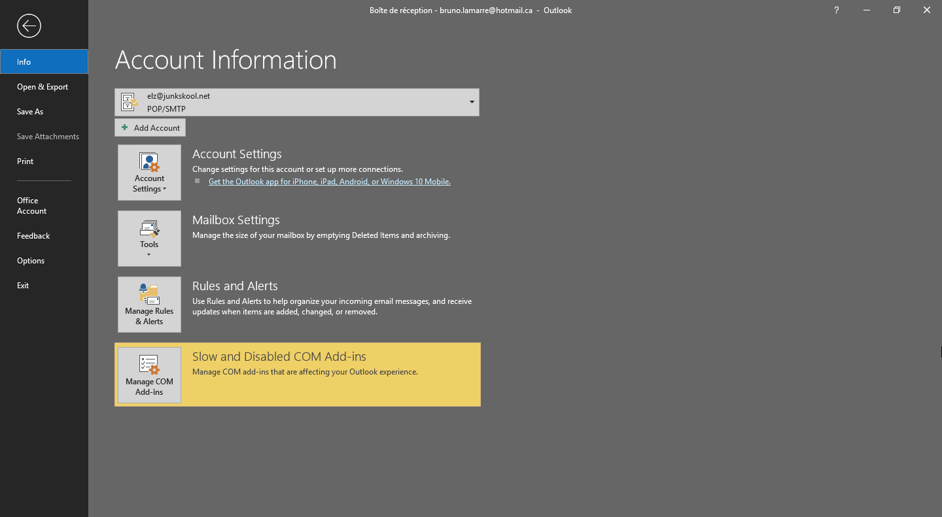Open the Account Settings button

[149, 173]
